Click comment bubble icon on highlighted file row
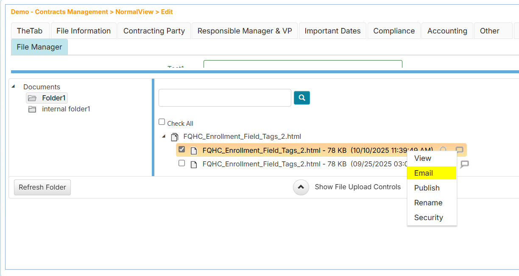 click(x=459, y=150)
